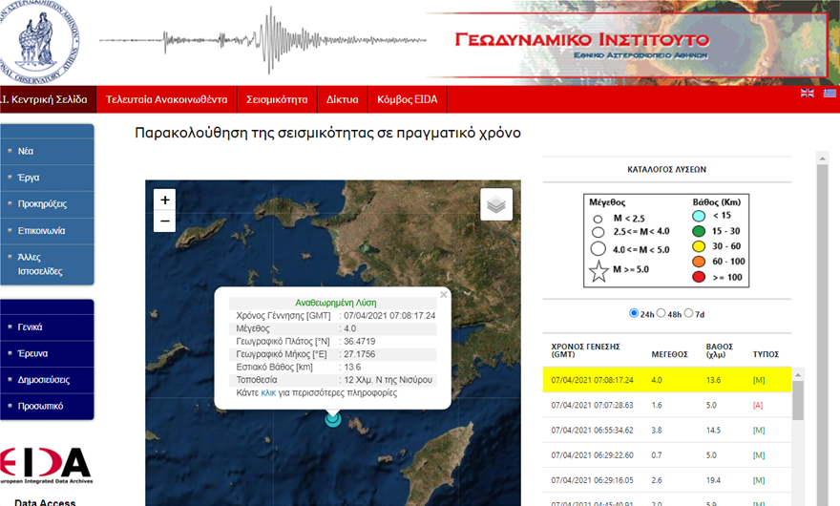Go to Κόμβος EIDA in navigation
Viewport: 840px width, 506px height.
tap(409, 99)
